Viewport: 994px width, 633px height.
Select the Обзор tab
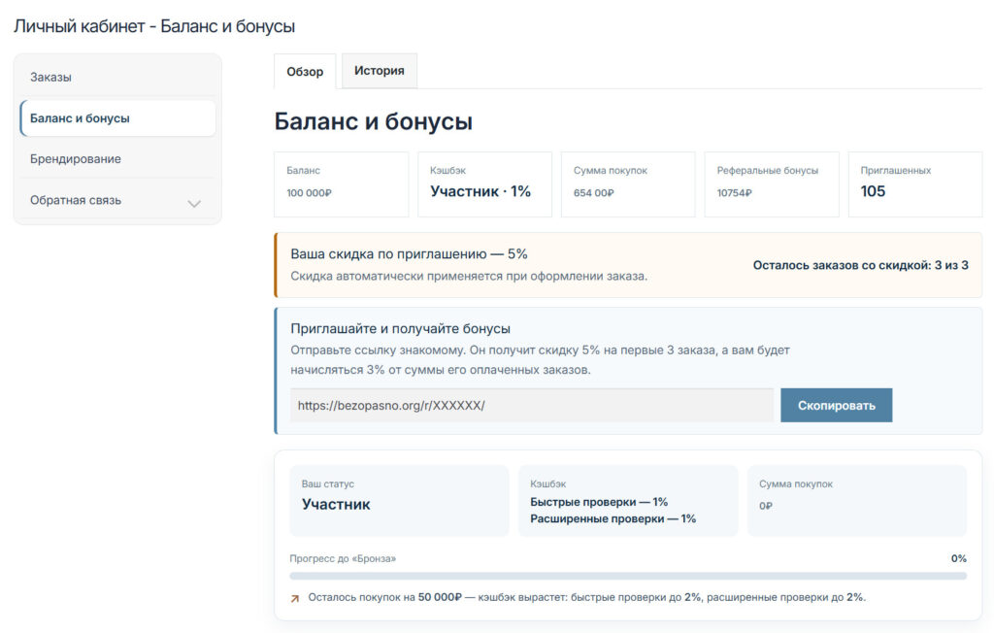point(305,72)
